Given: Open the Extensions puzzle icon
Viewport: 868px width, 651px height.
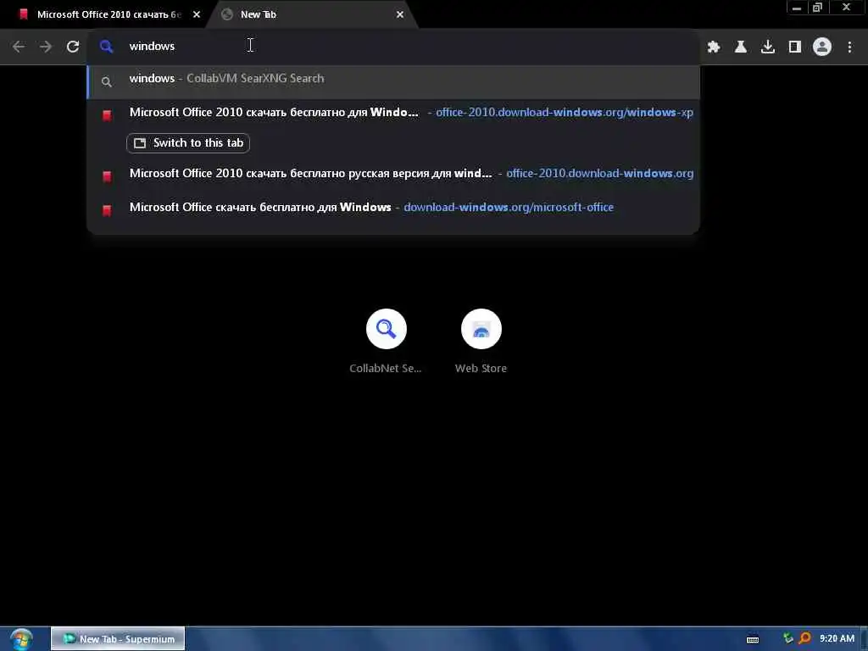Looking at the screenshot, I should point(714,47).
